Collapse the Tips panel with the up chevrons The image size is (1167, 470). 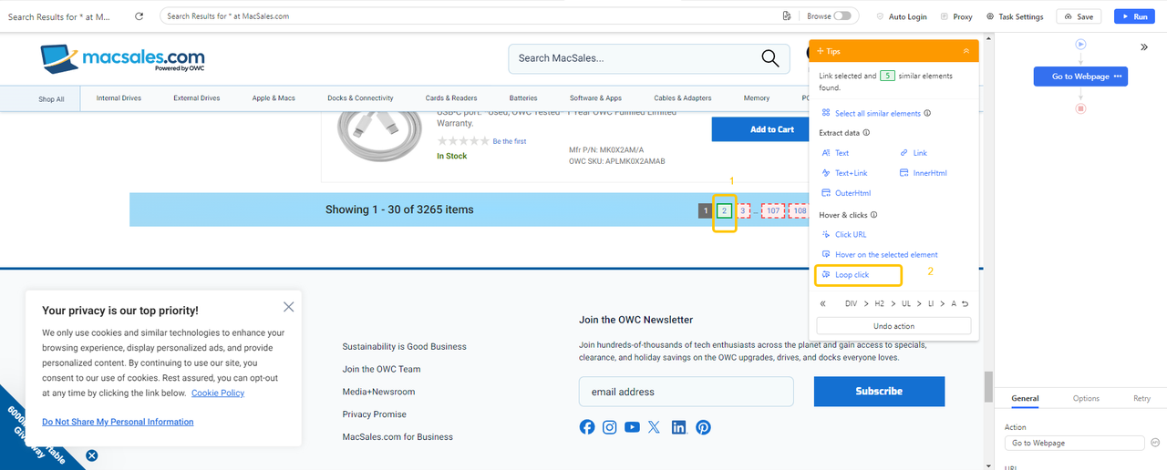tap(966, 52)
